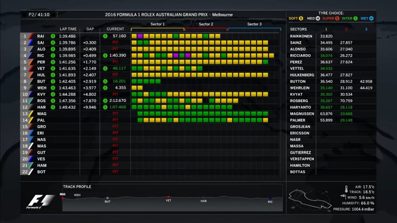This screenshot has height=223, width=397.
Task: Click VERSTAPPEN in the sectors list
Action: pos(302,159)
